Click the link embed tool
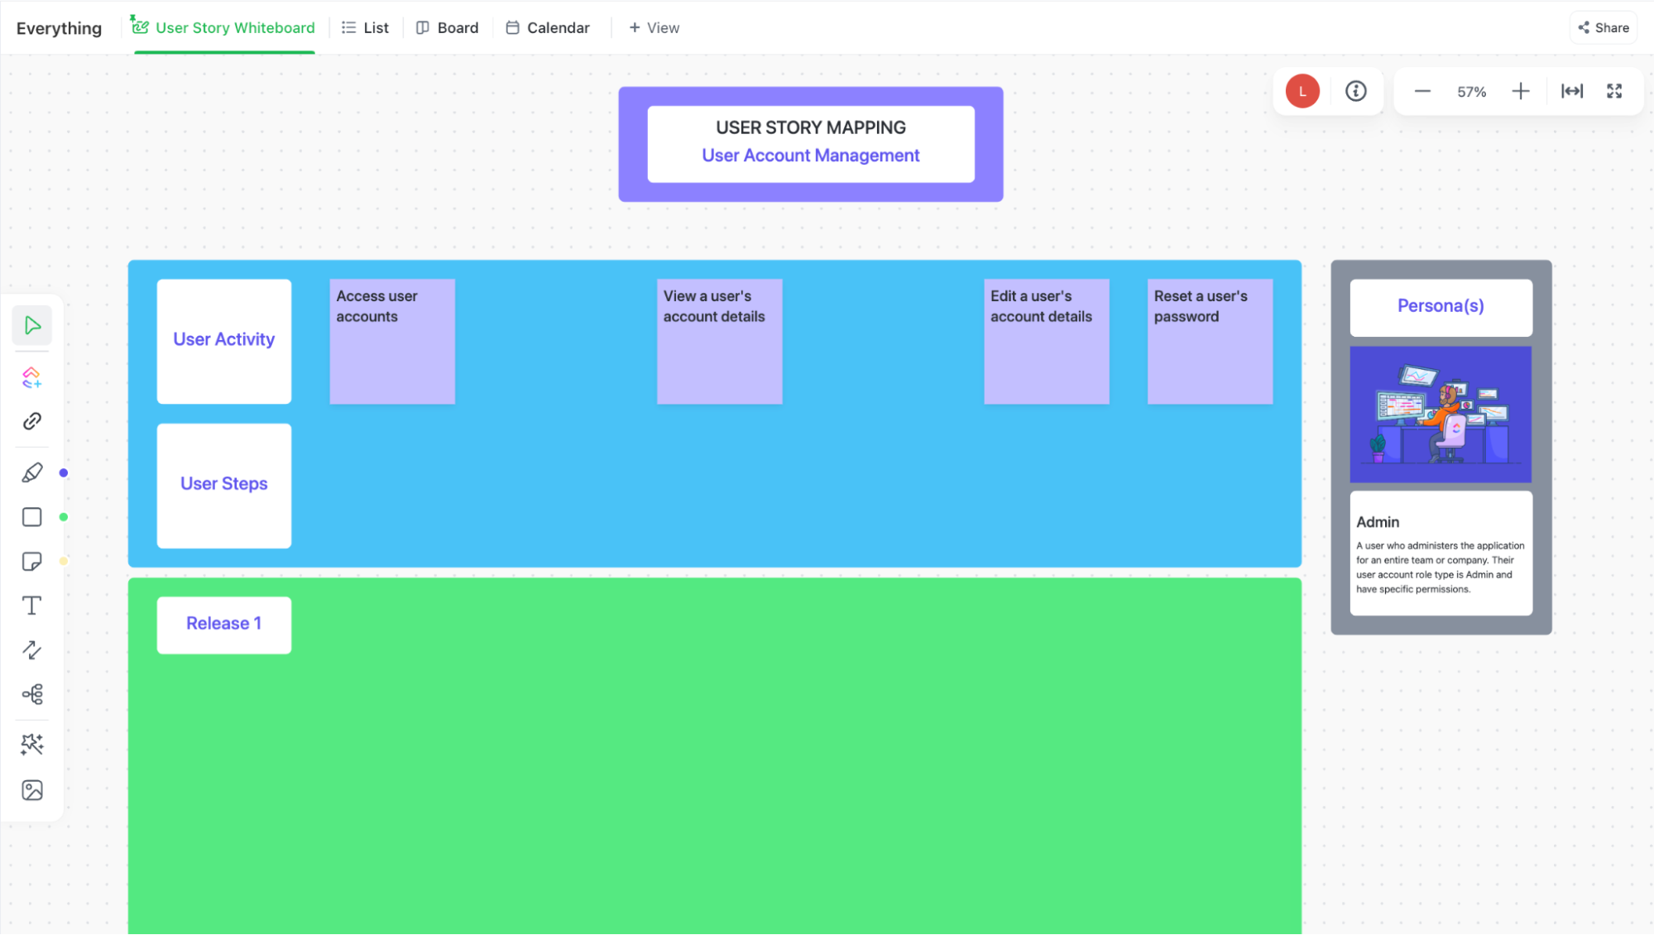 pos(32,421)
